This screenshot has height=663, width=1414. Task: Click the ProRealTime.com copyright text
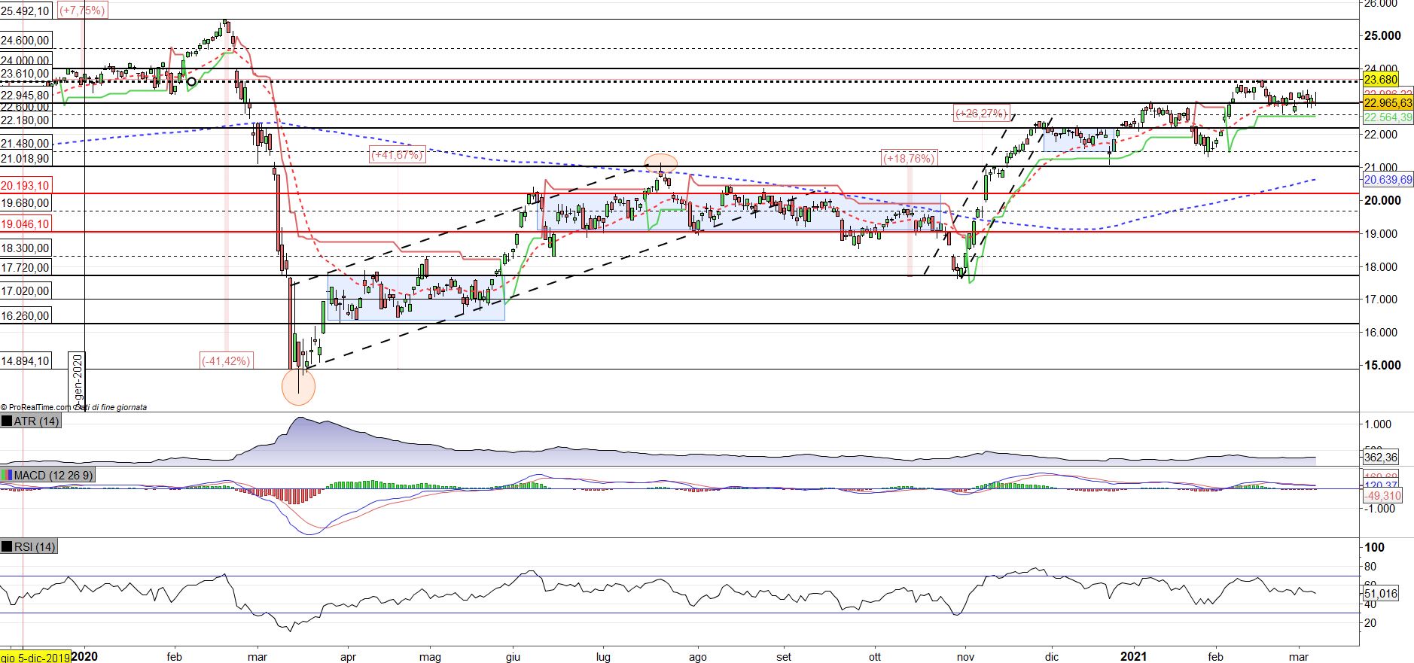74,407
